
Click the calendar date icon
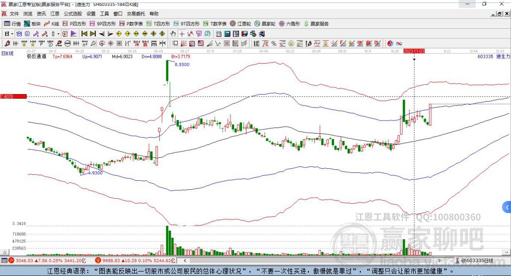pyautogui.click(x=219, y=34)
